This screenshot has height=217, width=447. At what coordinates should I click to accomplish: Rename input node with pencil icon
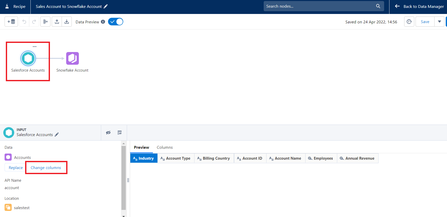57,135
